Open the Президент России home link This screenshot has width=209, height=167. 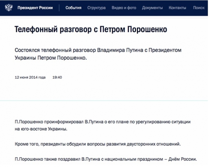coord(35,8)
